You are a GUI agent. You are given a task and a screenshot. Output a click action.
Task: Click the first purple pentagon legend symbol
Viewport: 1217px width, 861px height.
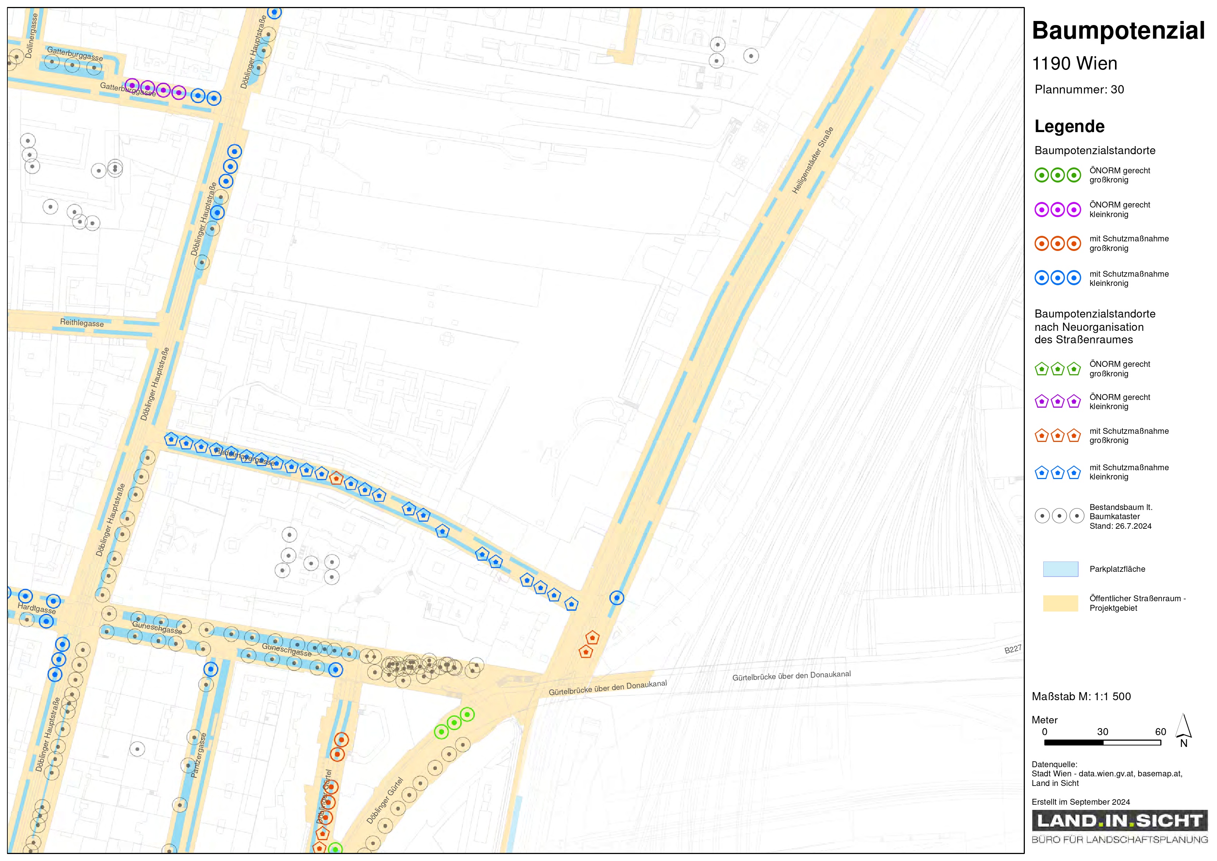coord(1041,401)
